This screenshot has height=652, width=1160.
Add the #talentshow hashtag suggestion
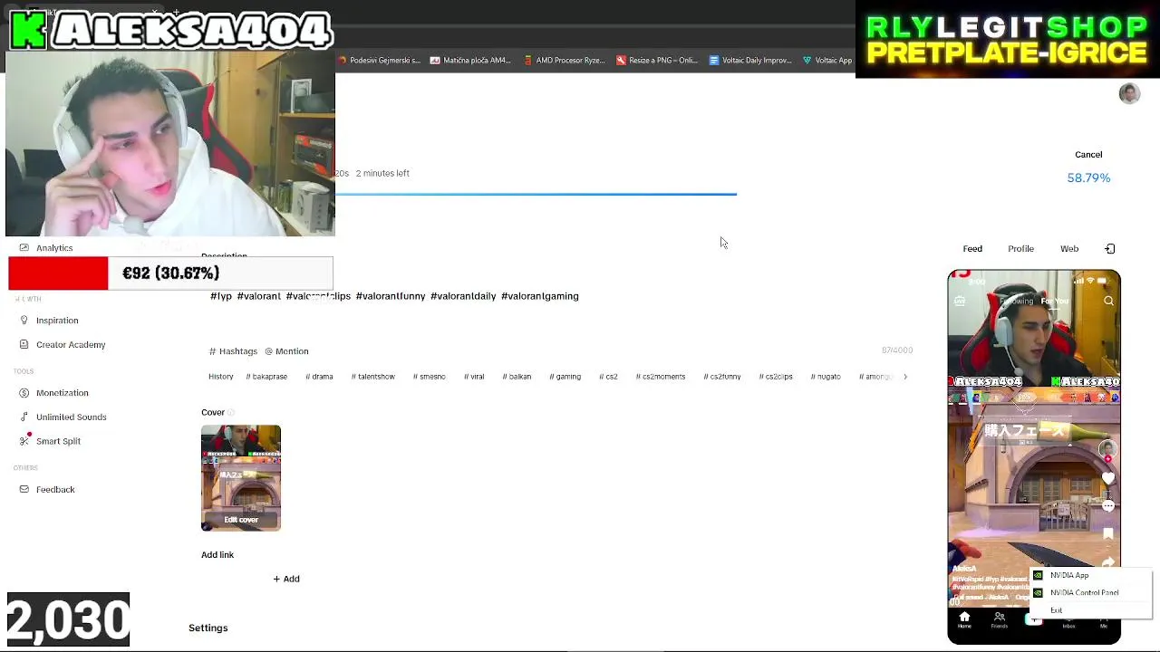click(x=372, y=377)
